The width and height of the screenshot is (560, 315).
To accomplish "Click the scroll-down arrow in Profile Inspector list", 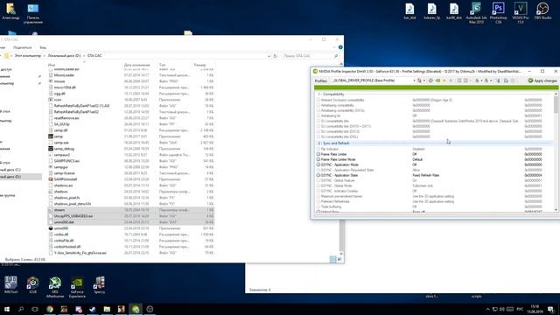I will click(x=556, y=210).
